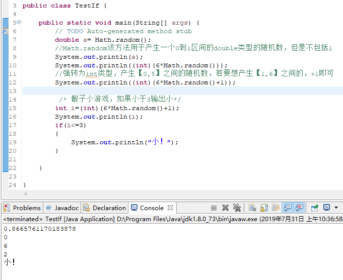Click the editor's left scroll arrow

coord(26,194)
